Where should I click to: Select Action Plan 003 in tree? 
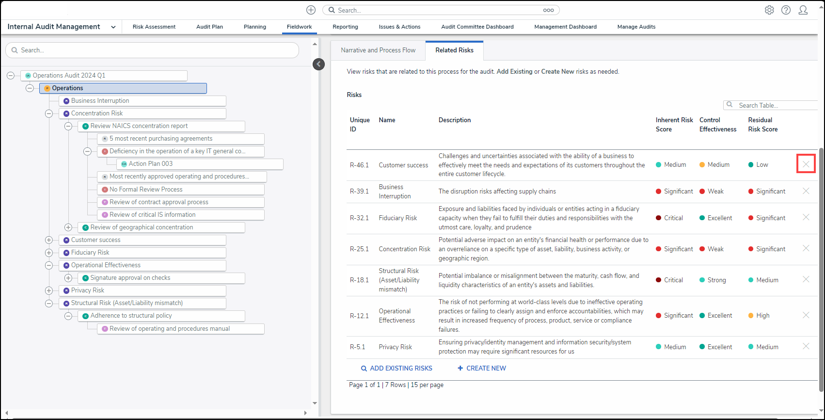pos(151,164)
